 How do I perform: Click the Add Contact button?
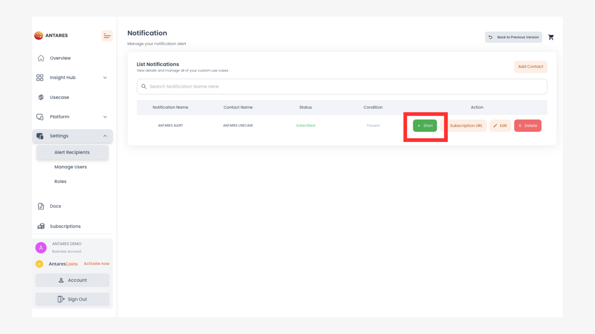tap(531, 67)
